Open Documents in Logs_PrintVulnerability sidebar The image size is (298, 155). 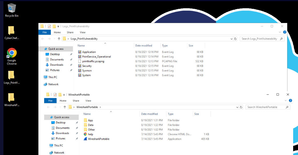pyautogui.click(x=57, y=59)
